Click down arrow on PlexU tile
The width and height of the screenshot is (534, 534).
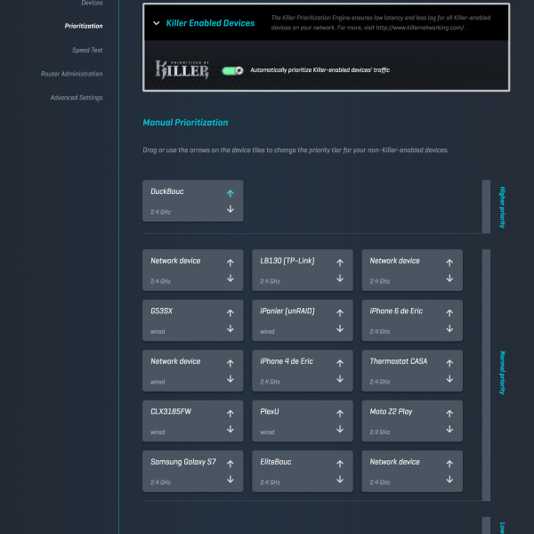339,430
